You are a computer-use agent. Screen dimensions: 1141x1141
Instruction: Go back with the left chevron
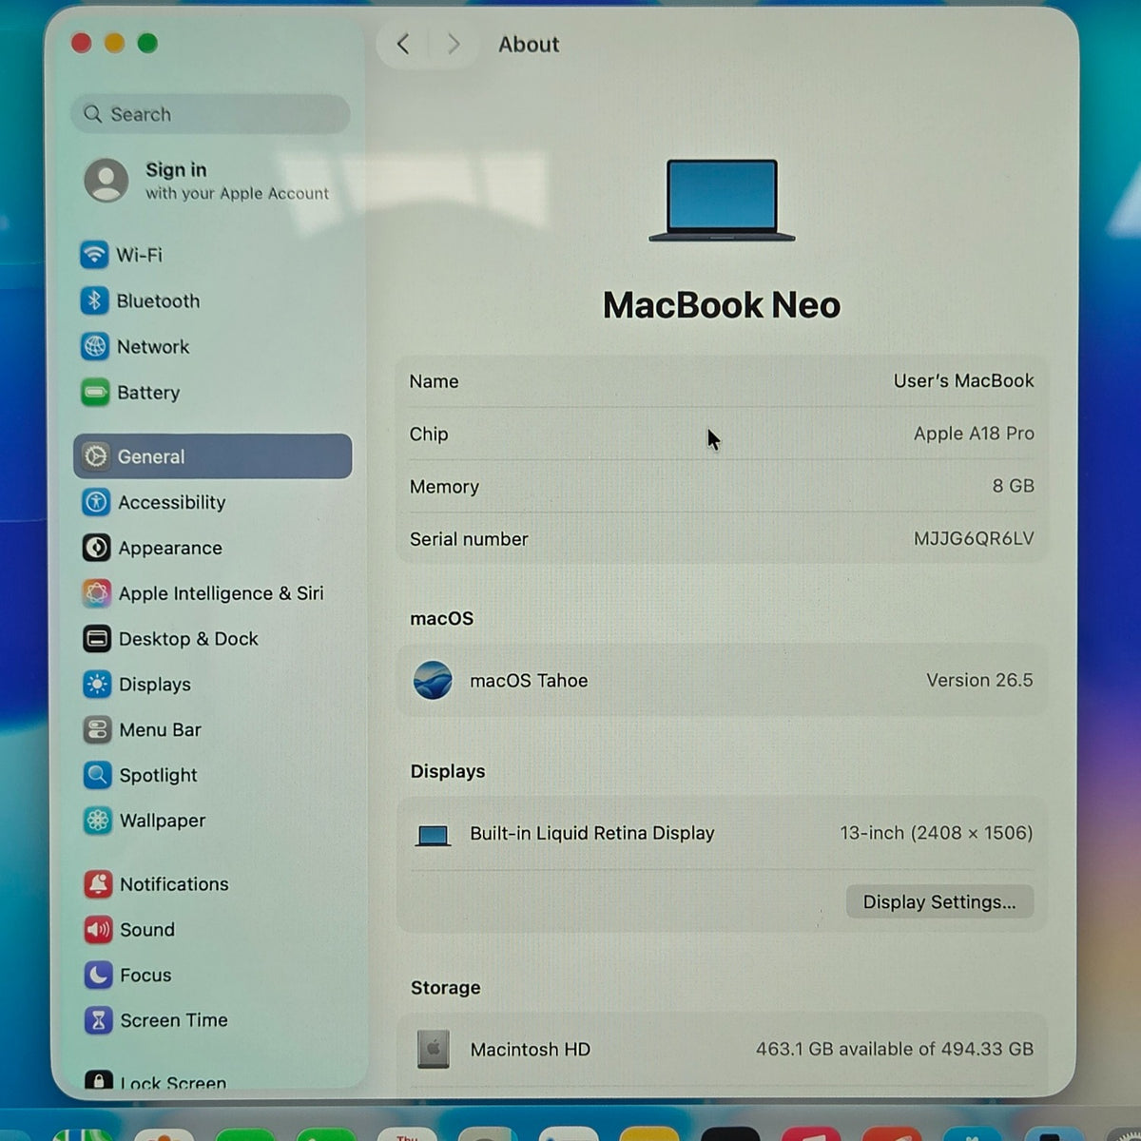click(x=403, y=44)
